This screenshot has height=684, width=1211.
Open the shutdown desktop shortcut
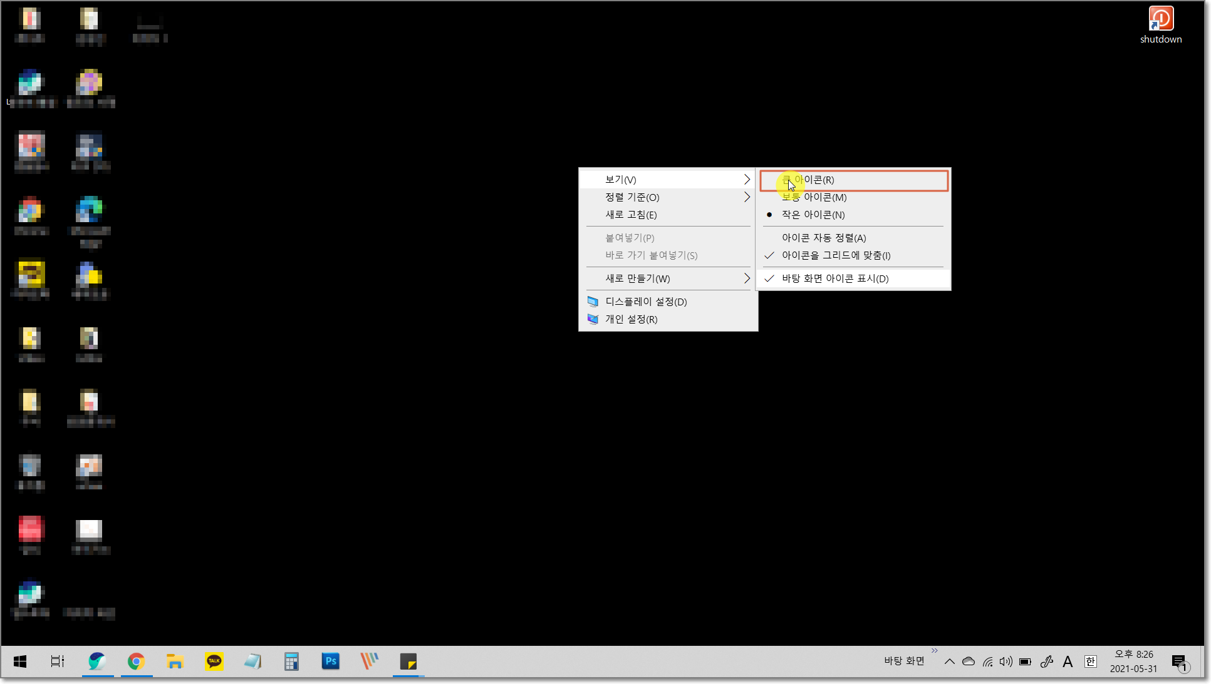pyautogui.click(x=1160, y=24)
